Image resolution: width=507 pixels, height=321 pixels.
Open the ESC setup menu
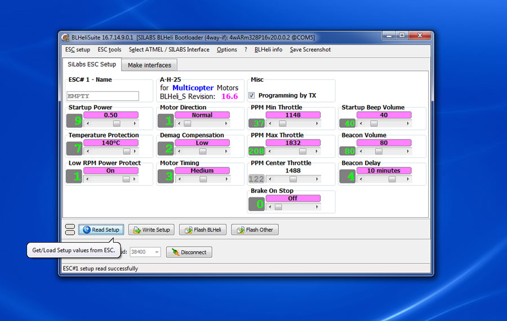click(78, 50)
